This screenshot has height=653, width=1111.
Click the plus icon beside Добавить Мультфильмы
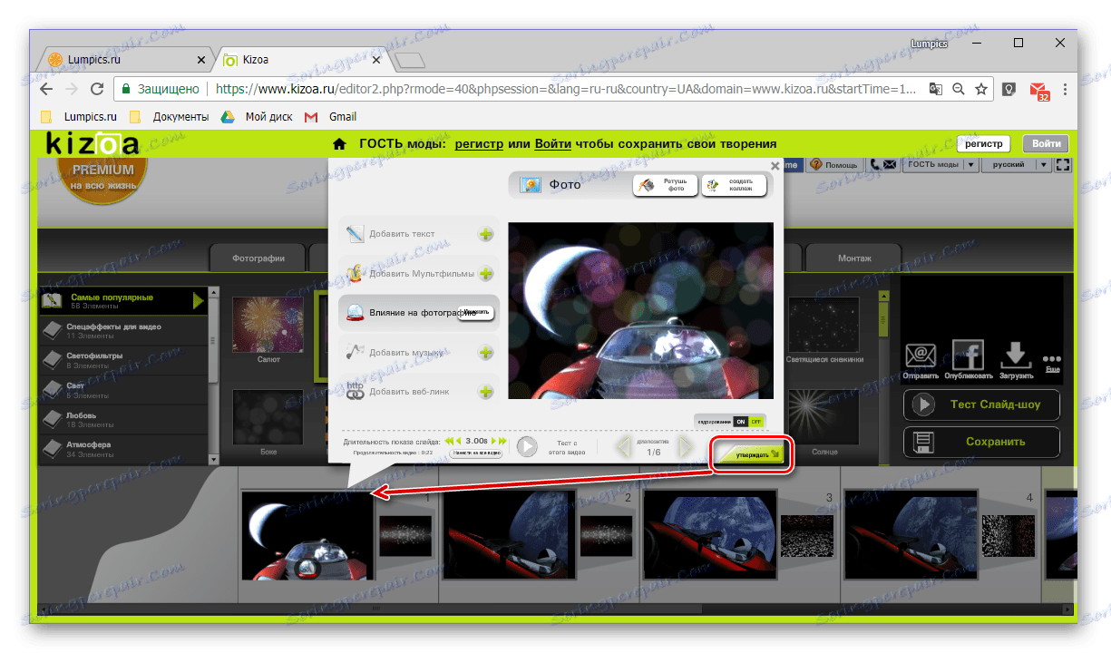tap(486, 273)
